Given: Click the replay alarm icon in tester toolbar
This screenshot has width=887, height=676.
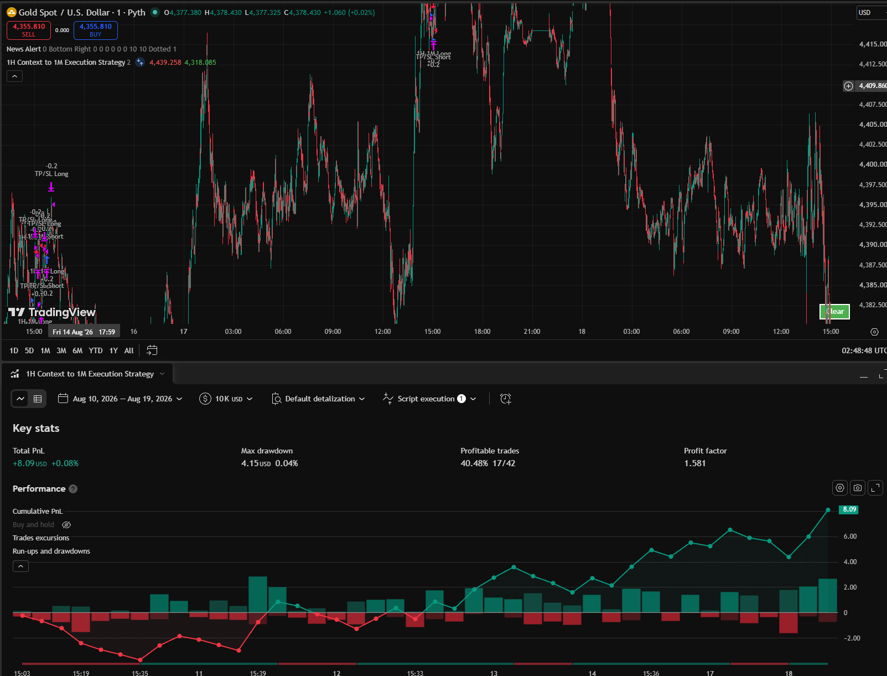Looking at the screenshot, I should [x=505, y=399].
